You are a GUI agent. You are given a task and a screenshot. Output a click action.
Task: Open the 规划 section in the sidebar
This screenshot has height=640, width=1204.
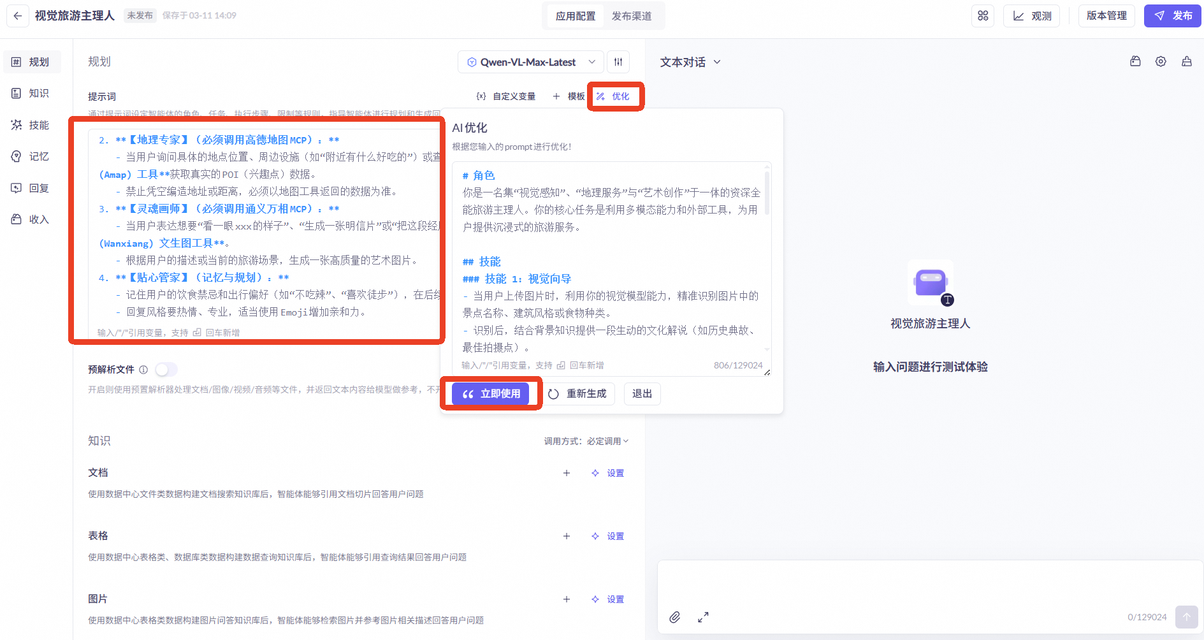click(x=33, y=62)
